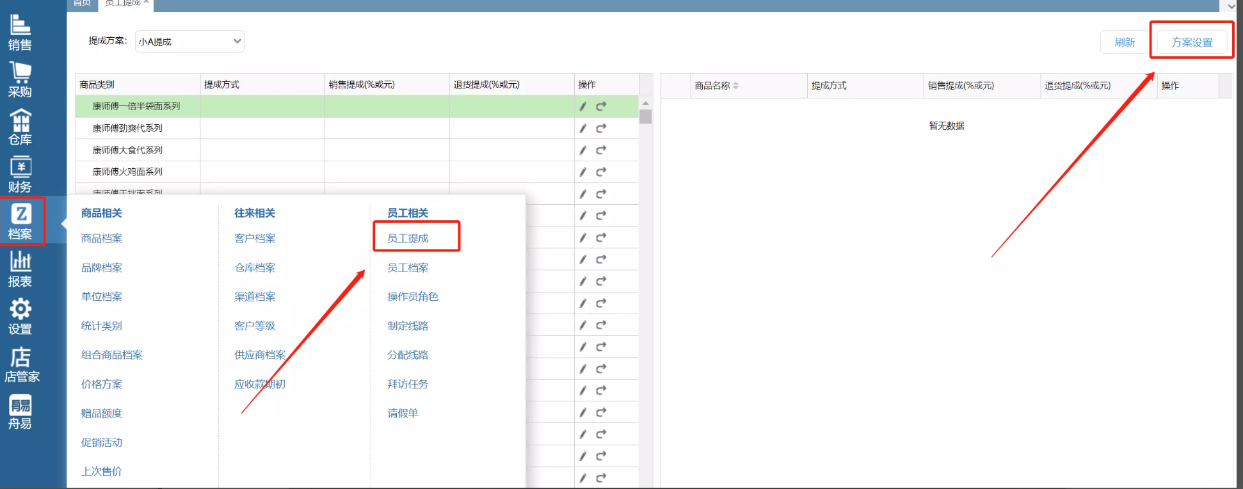Open the 提成方案 dropdown showing 小A提成
The width and height of the screenshot is (1243, 489).
click(x=189, y=42)
